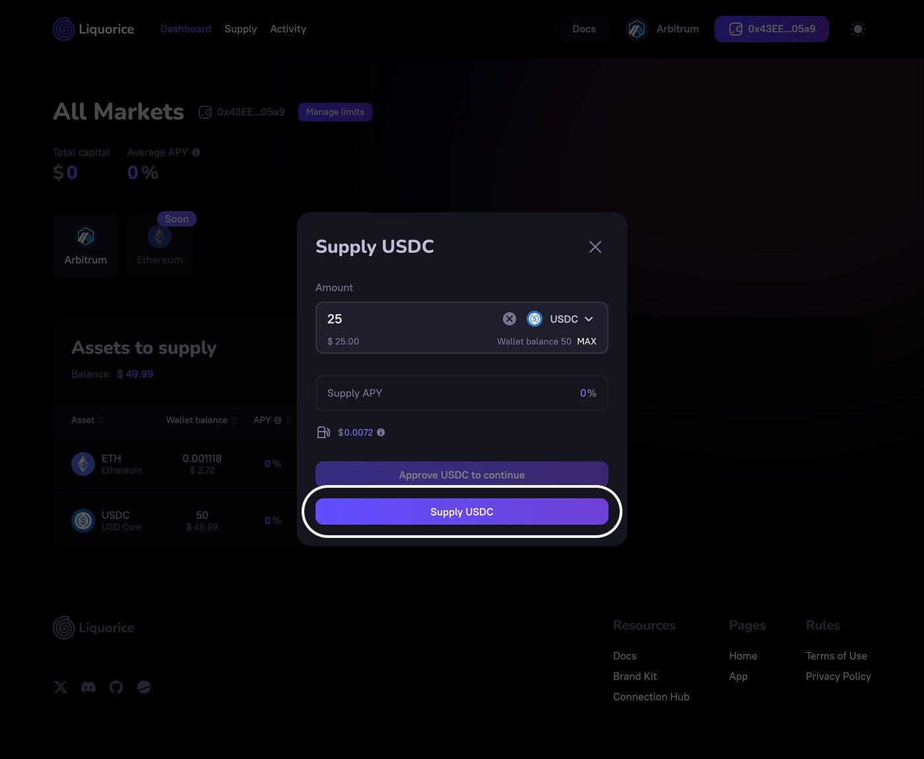This screenshot has width=924, height=759.
Task: Select the Arbitrum market card
Action: click(86, 245)
